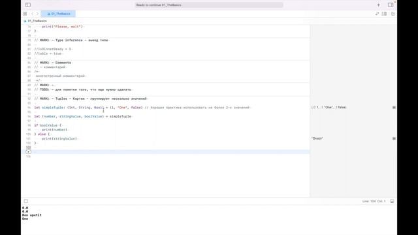The image size is (418, 235).
Task: Click the 'Line: 104 Col: 1' indicator
Action: point(374,201)
